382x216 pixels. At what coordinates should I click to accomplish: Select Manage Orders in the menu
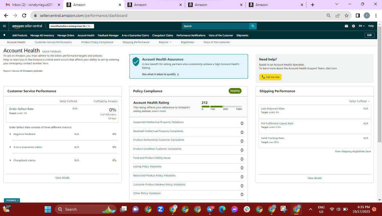pos(66,35)
